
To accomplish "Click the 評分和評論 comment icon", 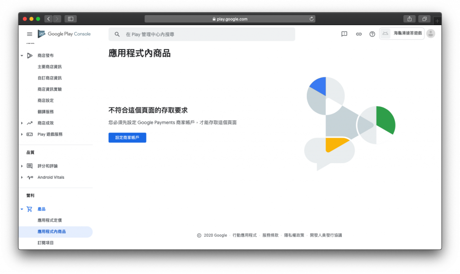I will click(30, 166).
